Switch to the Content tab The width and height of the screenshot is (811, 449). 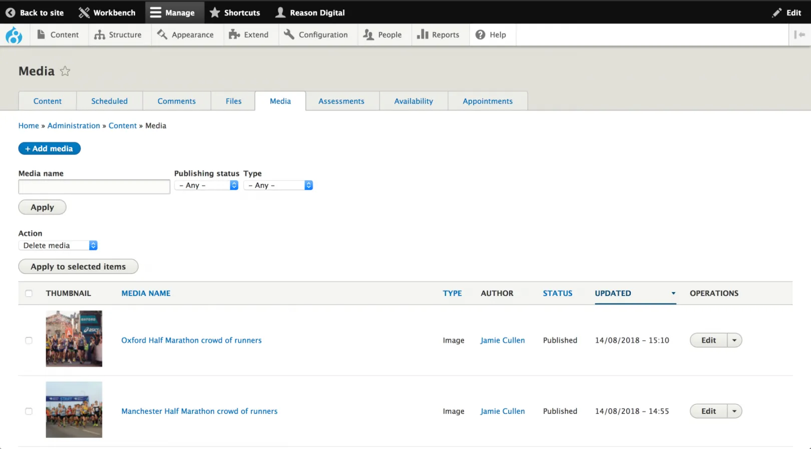pyautogui.click(x=48, y=101)
